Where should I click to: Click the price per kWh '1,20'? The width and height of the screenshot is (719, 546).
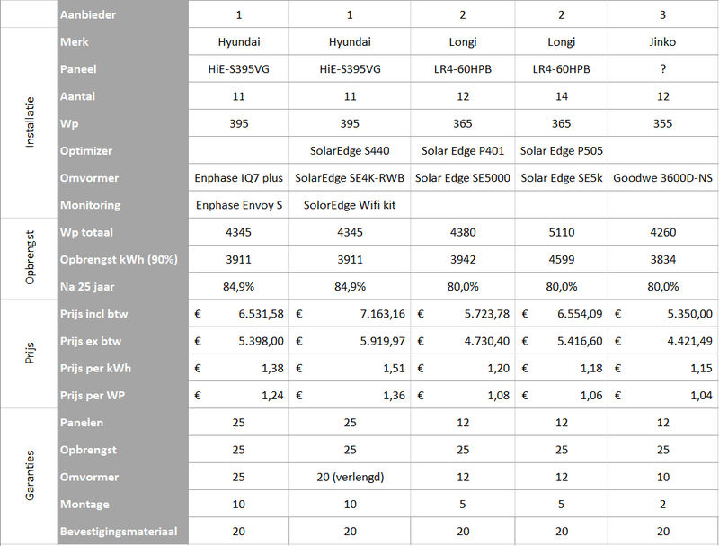(463, 368)
